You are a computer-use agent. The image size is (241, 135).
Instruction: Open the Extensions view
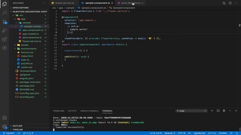click(5, 39)
